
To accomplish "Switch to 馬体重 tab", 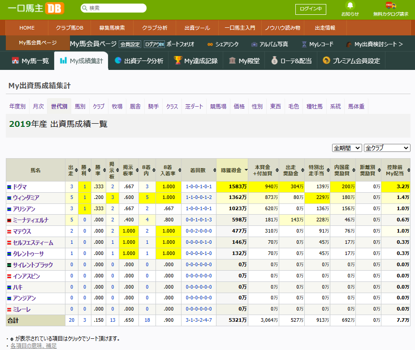I will 356,106.
